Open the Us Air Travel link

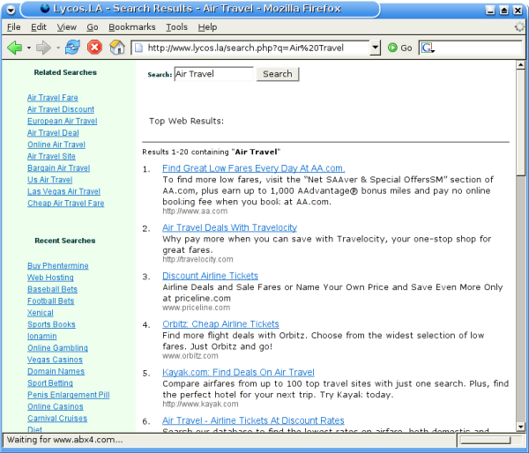50,180
